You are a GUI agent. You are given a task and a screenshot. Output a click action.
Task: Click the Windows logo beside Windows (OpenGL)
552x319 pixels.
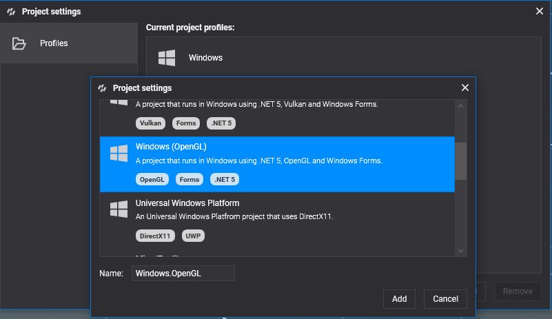(x=119, y=154)
